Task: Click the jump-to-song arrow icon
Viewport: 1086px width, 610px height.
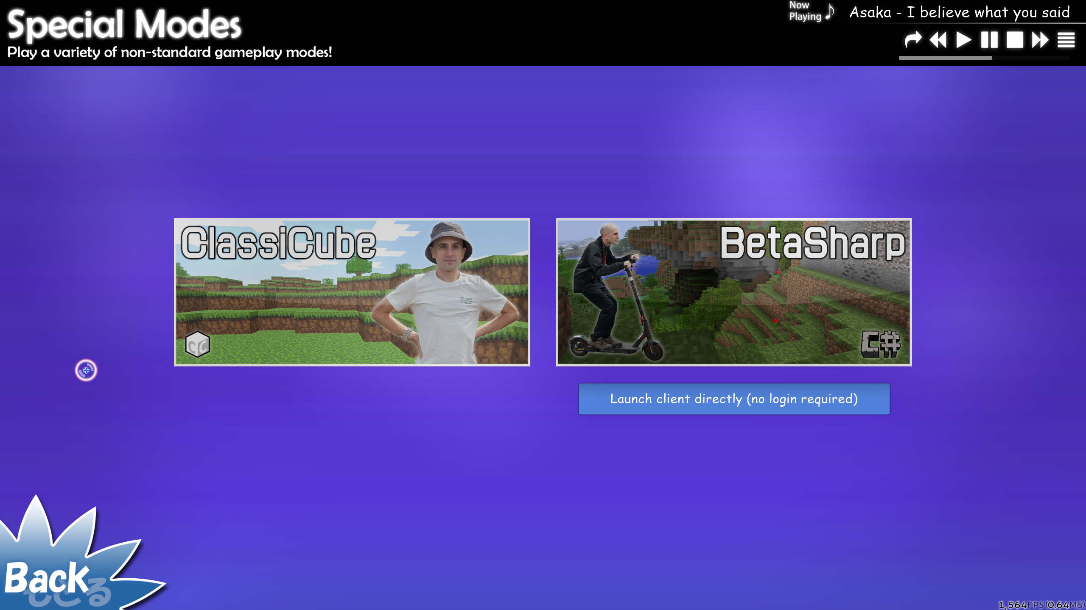Action: (913, 40)
